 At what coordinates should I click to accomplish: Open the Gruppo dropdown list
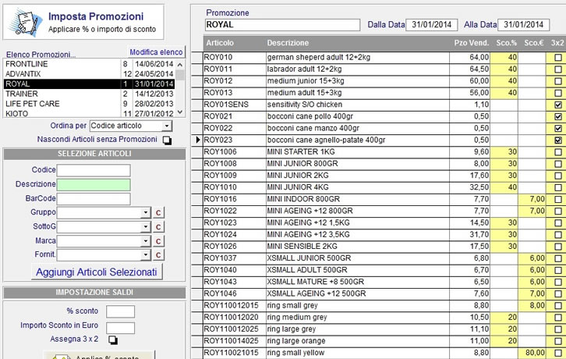145,212
